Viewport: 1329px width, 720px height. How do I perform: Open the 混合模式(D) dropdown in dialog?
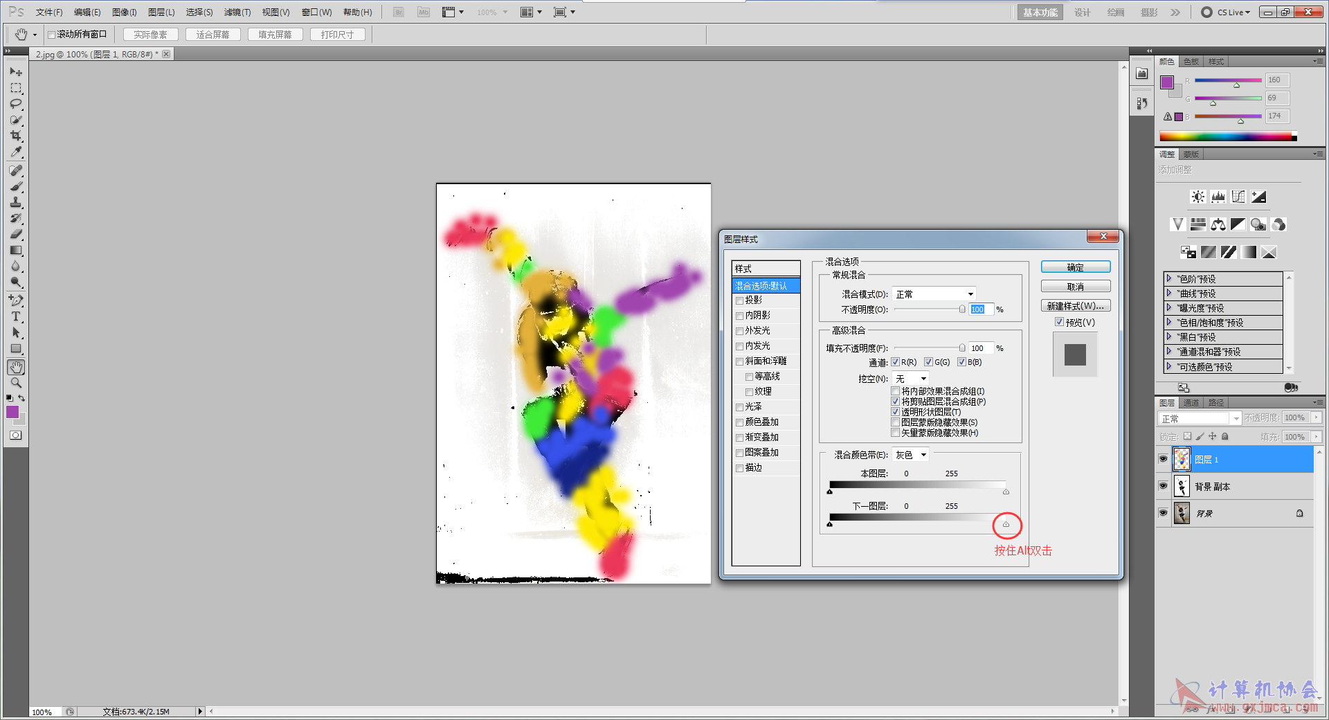(x=934, y=294)
